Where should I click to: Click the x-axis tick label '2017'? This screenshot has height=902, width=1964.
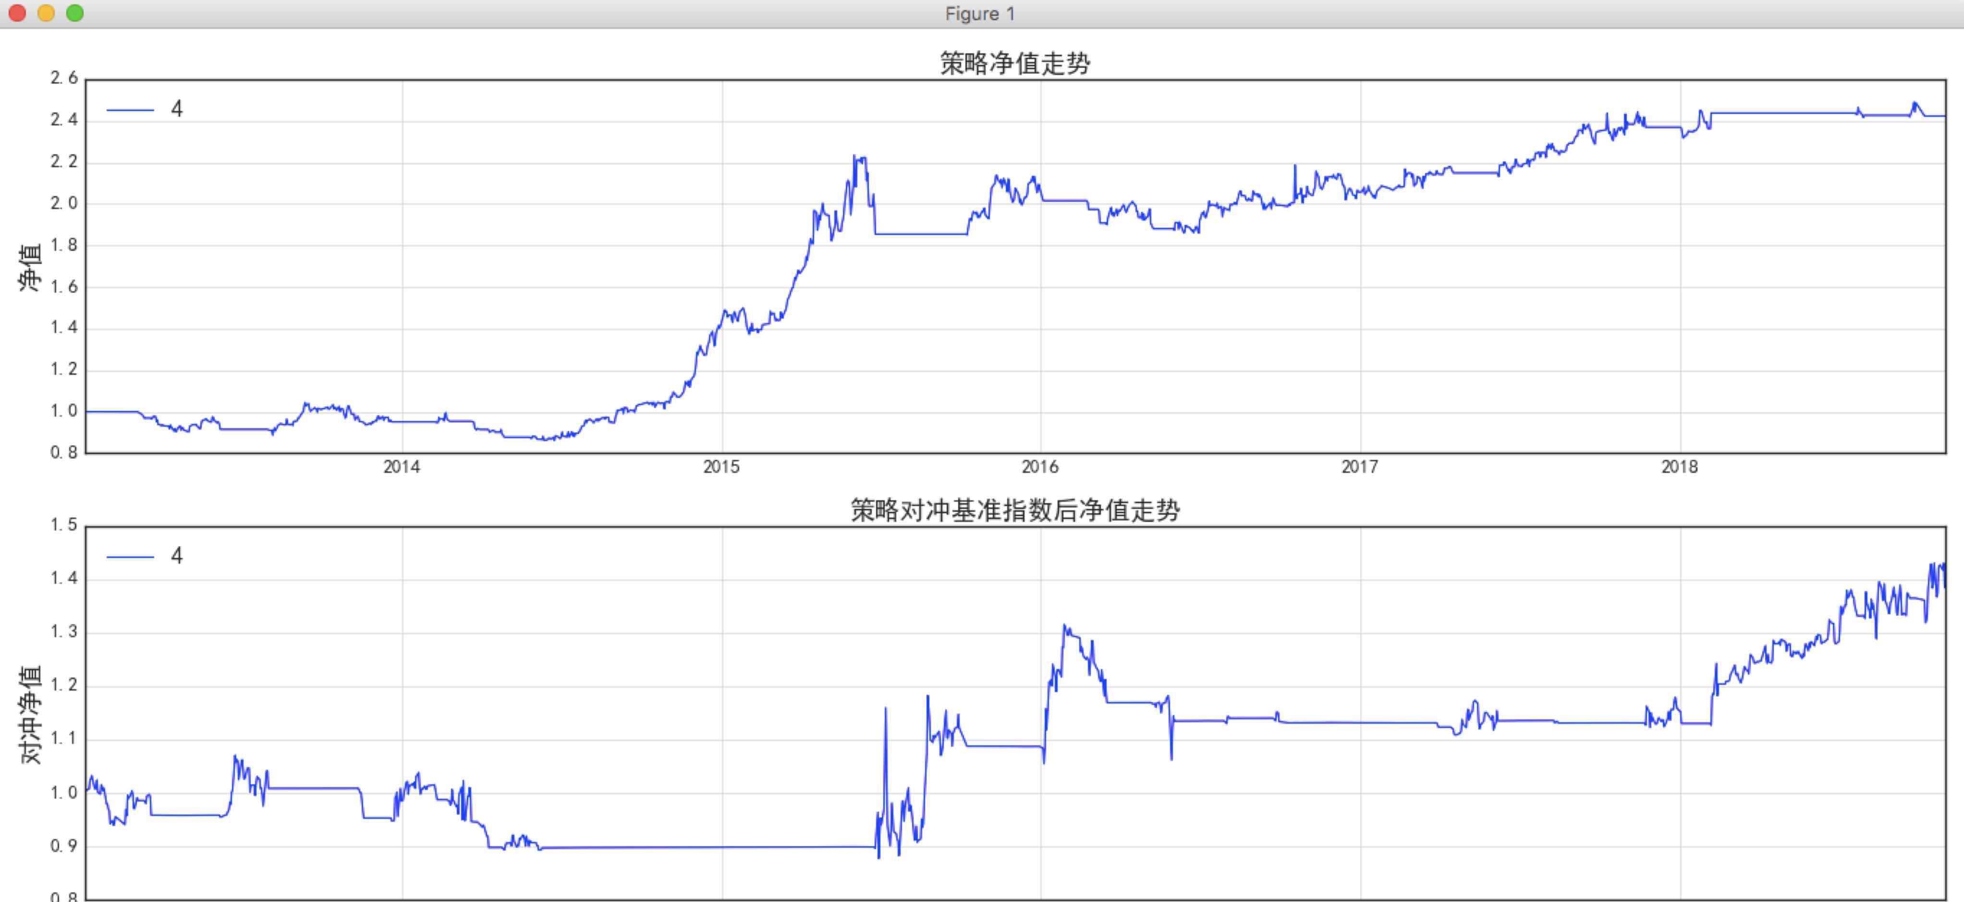1360,467
